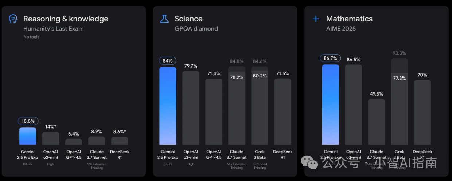The width and height of the screenshot is (452, 181).
Task: Click the 86.7% badge in Mathematics chart
Action: 330,58
